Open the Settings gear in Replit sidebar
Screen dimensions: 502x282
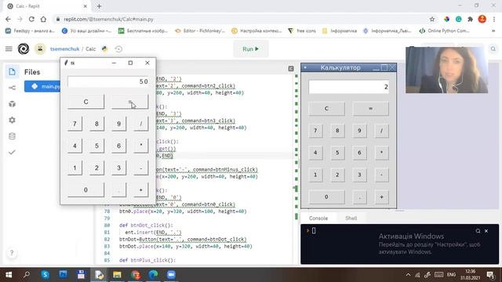(13, 120)
